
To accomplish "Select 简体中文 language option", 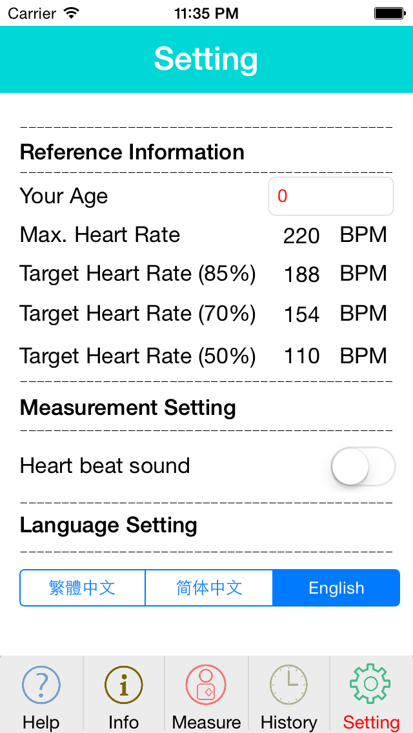I will pyautogui.click(x=209, y=588).
